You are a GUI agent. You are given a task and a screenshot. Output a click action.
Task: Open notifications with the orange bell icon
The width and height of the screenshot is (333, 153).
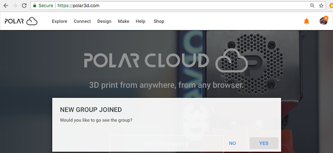[306, 21]
